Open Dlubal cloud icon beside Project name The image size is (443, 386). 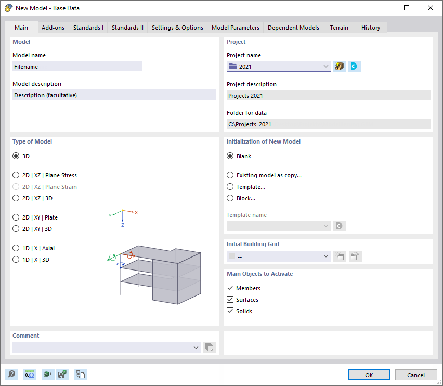tap(354, 66)
